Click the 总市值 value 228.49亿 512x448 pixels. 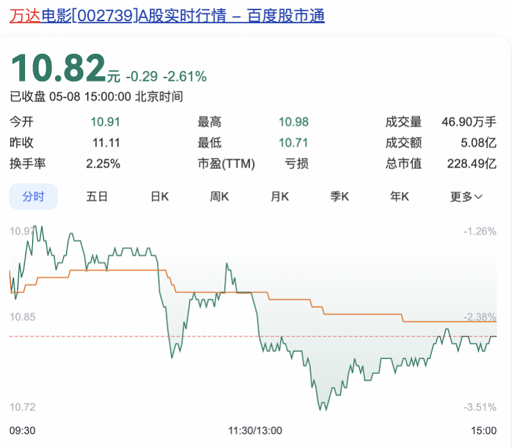pos(472,164)
